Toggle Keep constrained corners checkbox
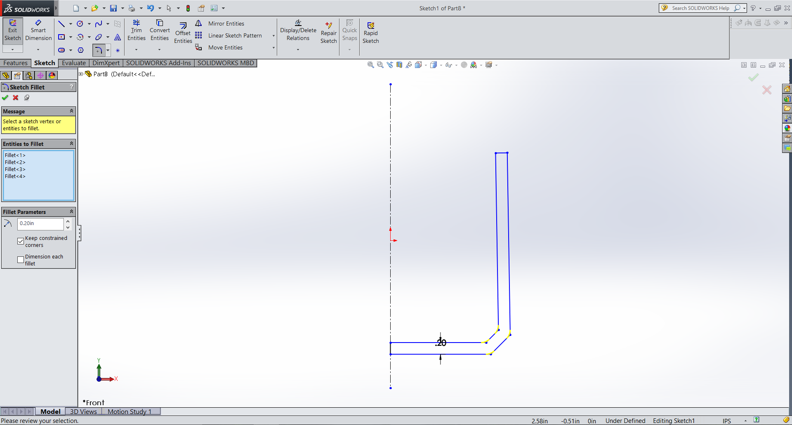Viewport: 792px width, 425px height. (21, 241)
